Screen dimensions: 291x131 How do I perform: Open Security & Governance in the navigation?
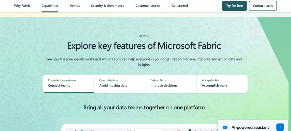pos(108,6)
